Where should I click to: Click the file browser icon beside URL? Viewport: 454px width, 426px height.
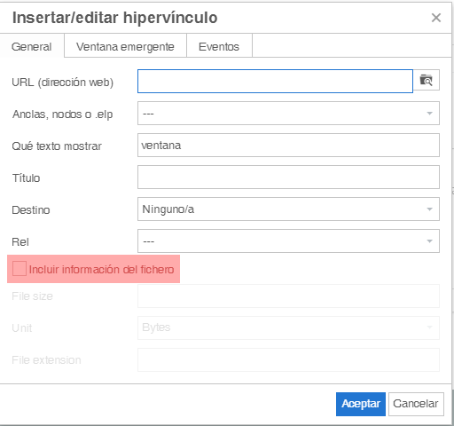point(426,80)
